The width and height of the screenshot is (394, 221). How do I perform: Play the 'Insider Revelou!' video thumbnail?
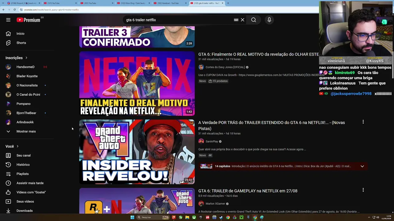point(137,152)
